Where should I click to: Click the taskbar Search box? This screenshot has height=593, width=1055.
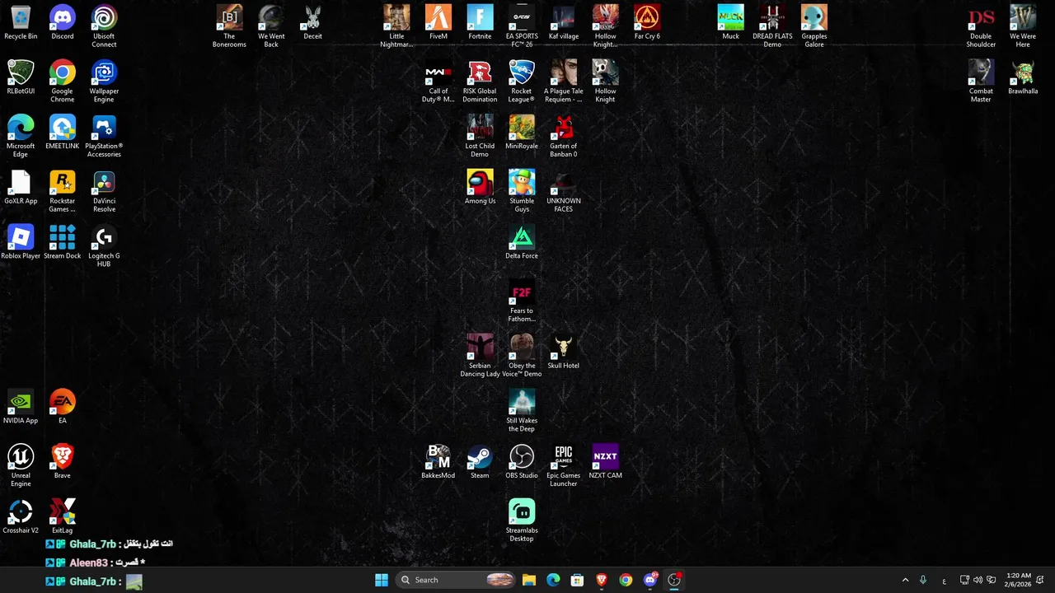(456, 580)
